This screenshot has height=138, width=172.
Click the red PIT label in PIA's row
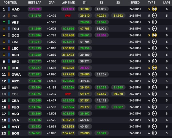click(x=68, y=16)
